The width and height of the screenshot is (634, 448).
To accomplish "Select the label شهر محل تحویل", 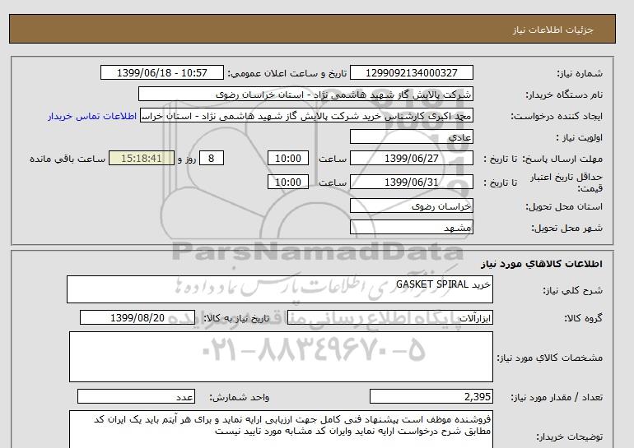I will pyautogui.click(x=566, y=228).
